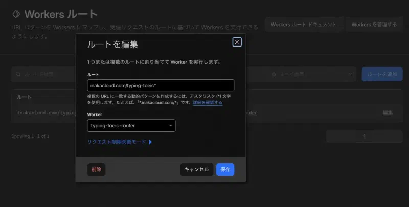Expand リクエスト制限失敗モード section

click(120, 142)
